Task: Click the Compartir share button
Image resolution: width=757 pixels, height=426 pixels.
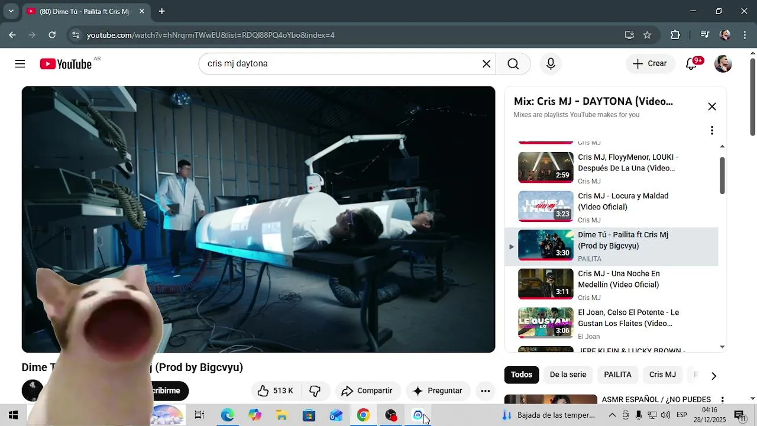Action: coord(367,390)
